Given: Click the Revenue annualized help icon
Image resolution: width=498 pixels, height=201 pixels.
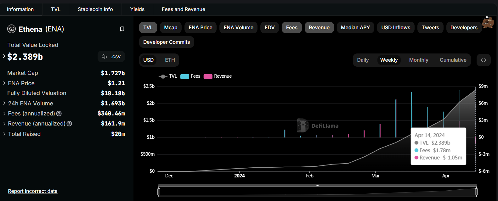Looking at the screenshot, I should coord(69,124).
